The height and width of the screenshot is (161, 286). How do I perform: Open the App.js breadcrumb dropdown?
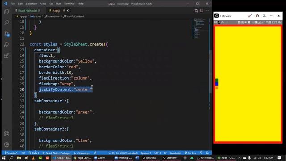point(21,17)
